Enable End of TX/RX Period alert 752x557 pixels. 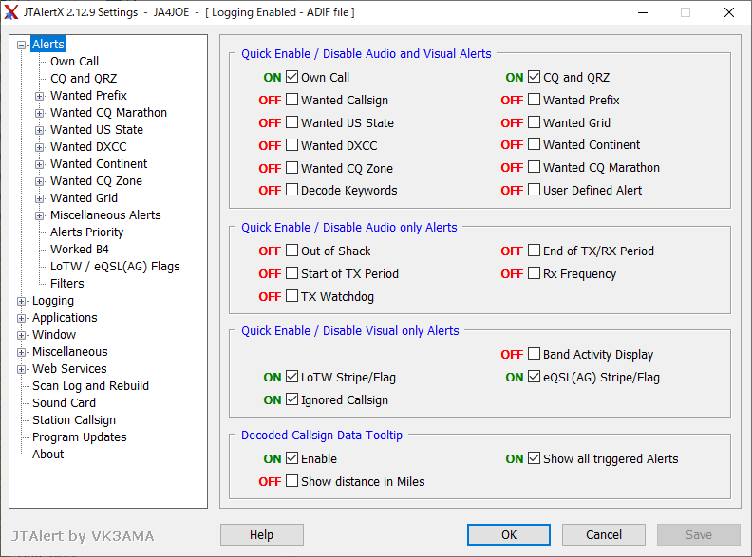click(x=534, y=251)
